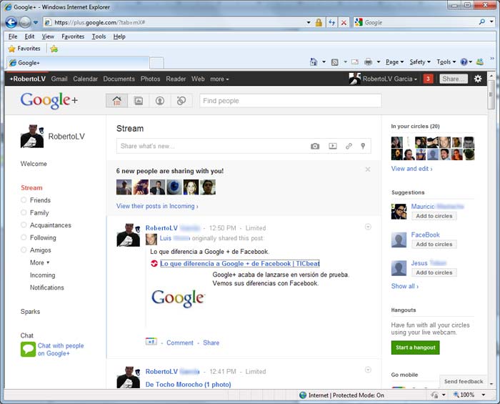This screenshot has width=500, height=404.
Task: Dismiss the '6 new people are sharing' notice
Action: 368,169
